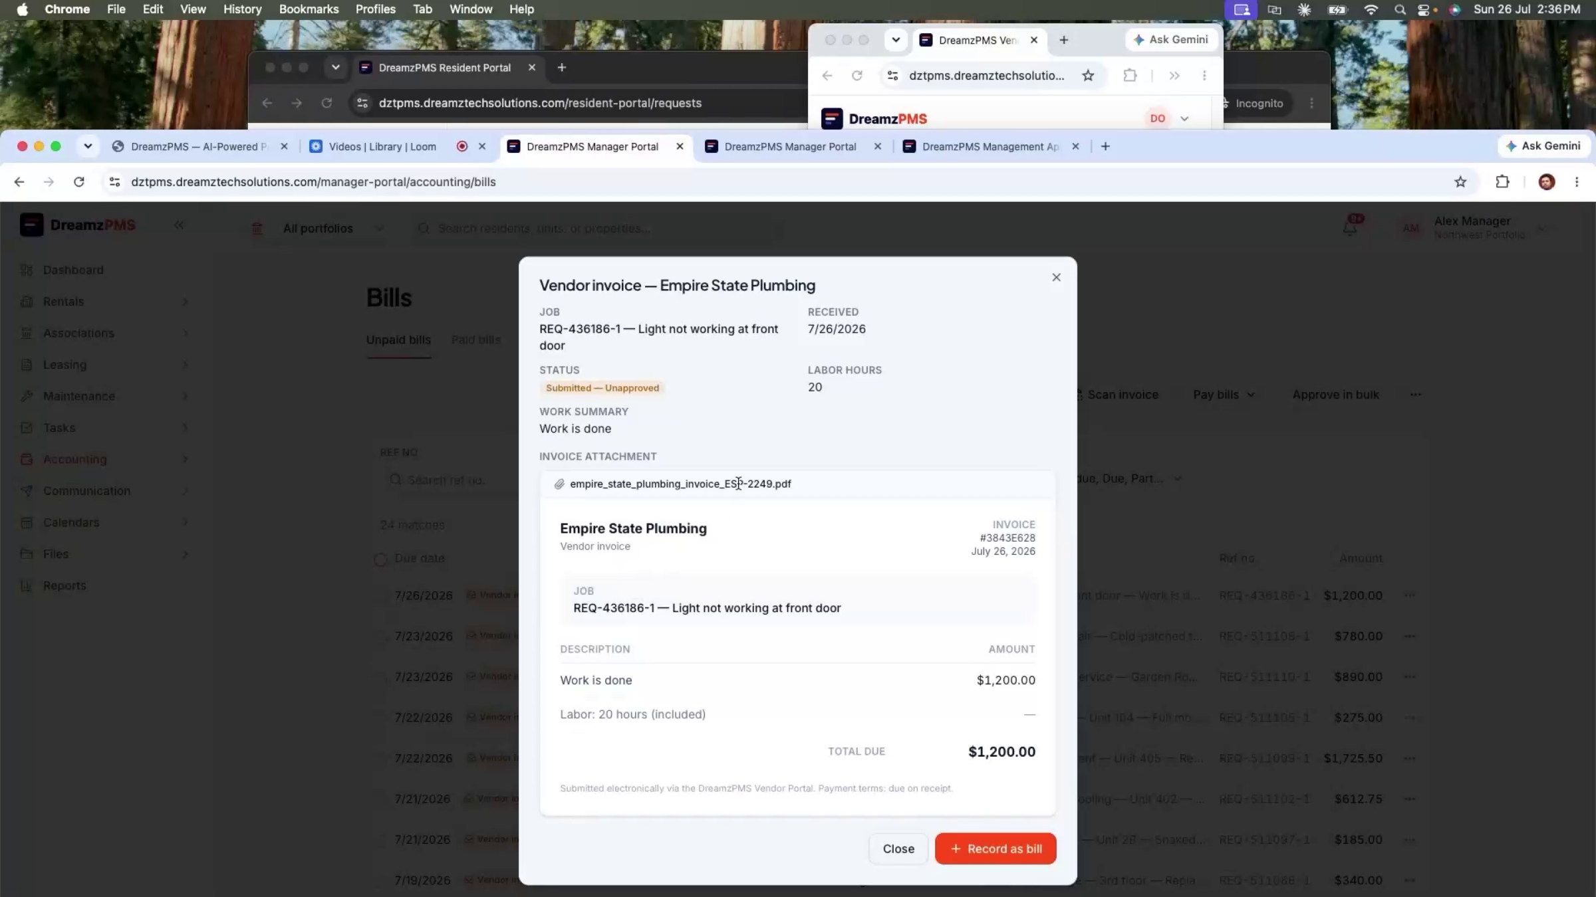Screen dimensions: 1596x897
Task: Open Extensions puzzle icon in front window
Action: point(1502,181)
